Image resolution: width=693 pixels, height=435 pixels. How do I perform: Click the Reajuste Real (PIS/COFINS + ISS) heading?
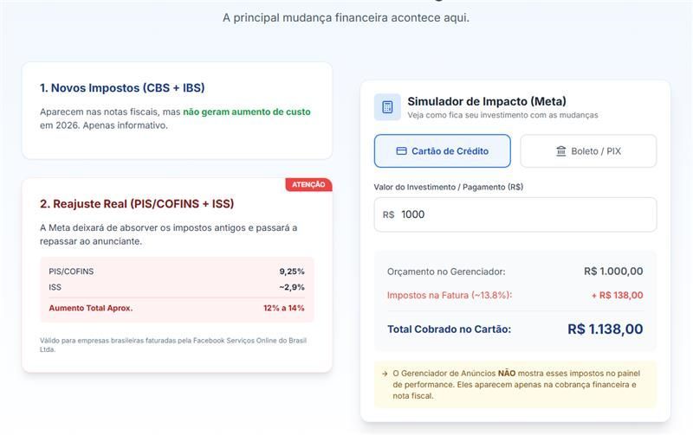coord(137,204)
